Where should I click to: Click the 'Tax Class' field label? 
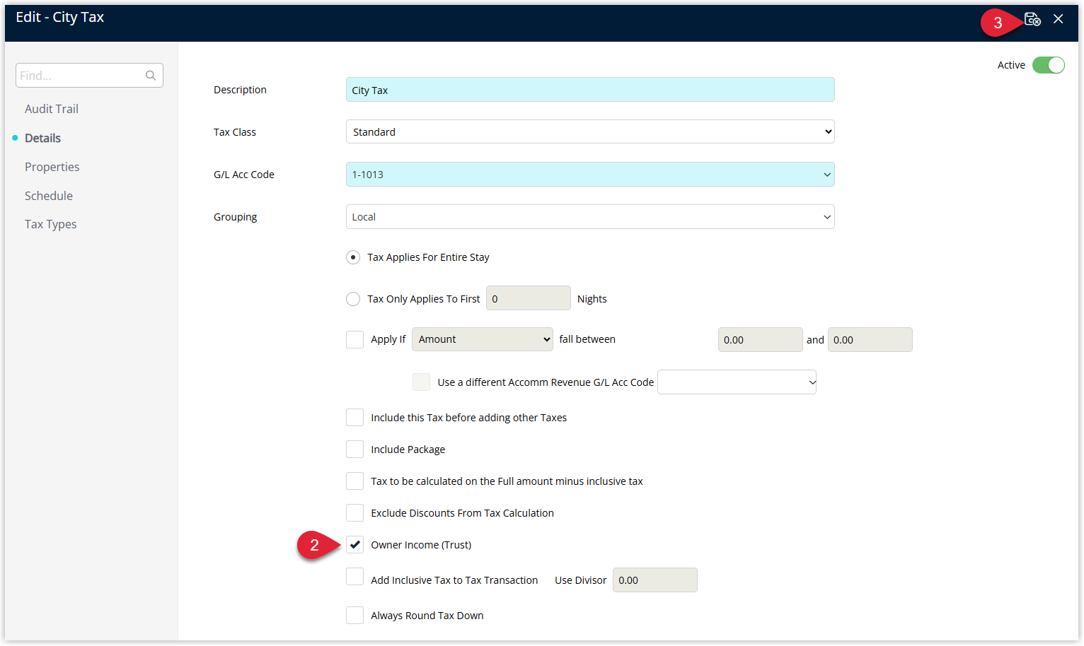235,132
